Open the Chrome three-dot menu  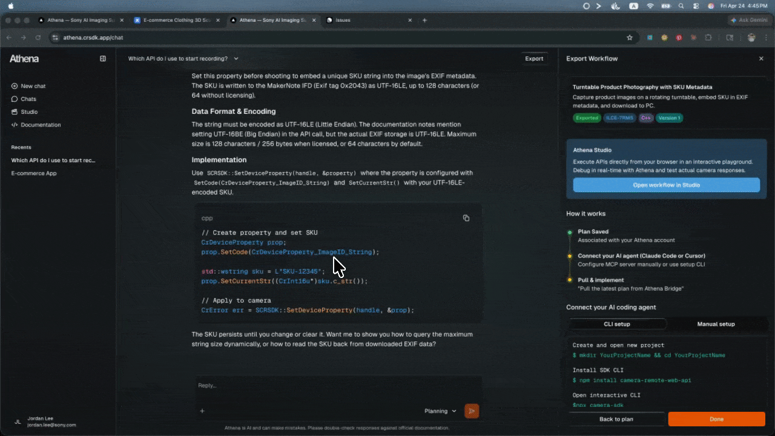click(x=766, y=38)
